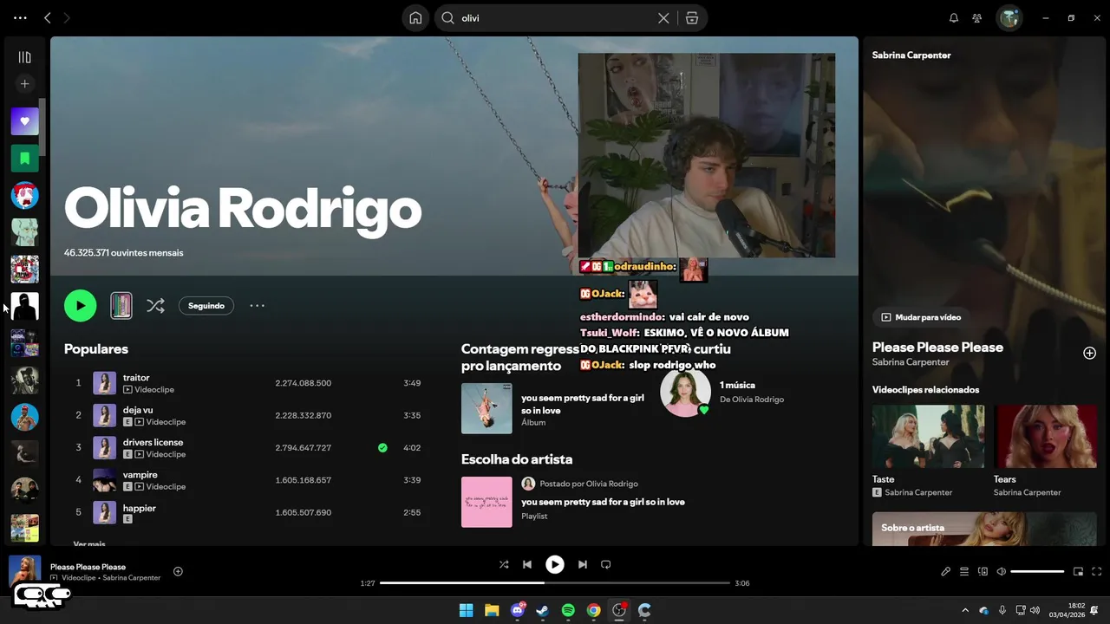Open File Explorer in taskbar
The image size is (1110, 624).
(492, 610)
